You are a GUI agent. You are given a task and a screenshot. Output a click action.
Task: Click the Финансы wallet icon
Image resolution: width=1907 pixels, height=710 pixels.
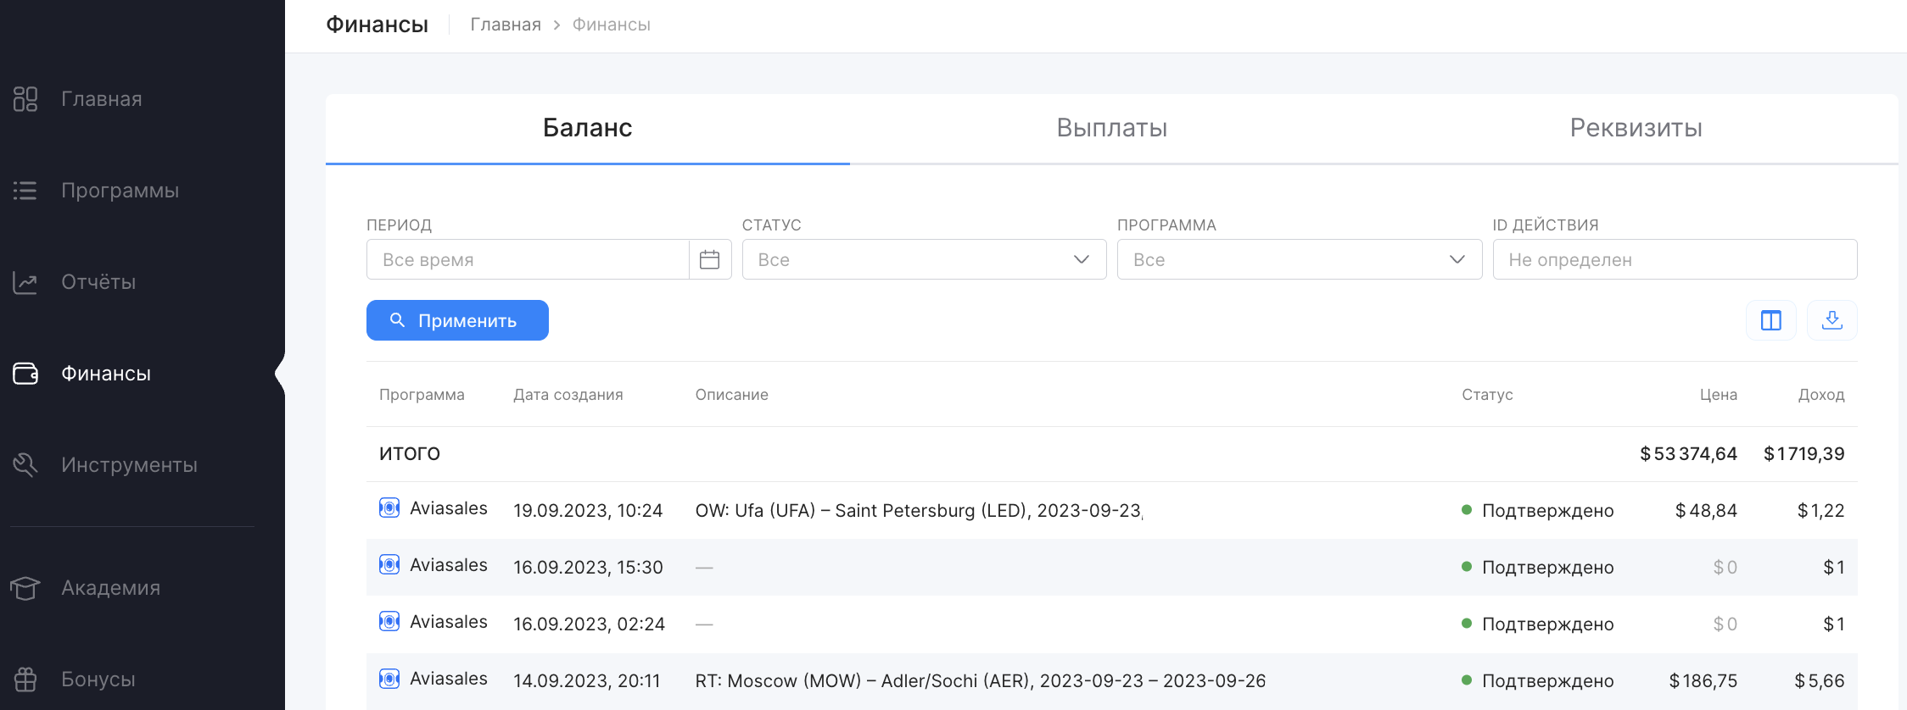[25, 374]
